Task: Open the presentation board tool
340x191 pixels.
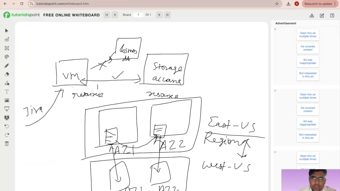Action: point(7,109)
